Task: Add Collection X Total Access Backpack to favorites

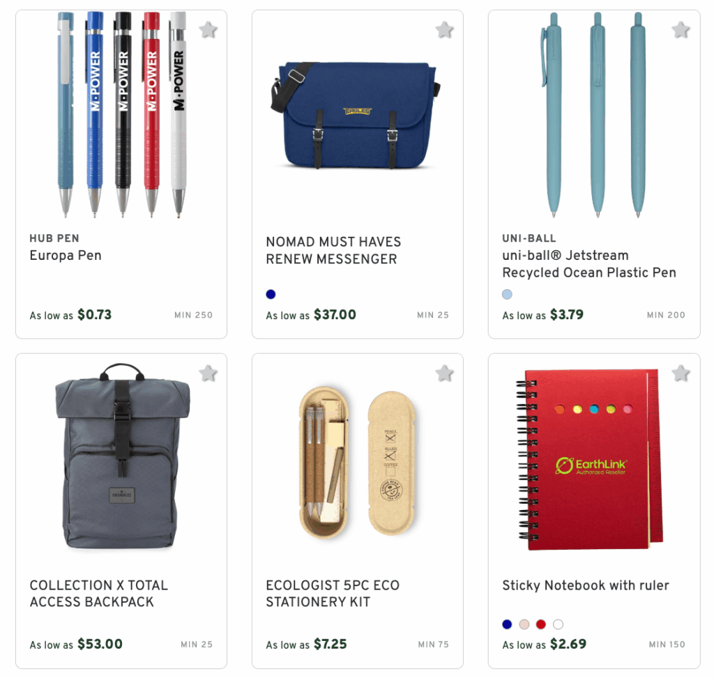Action: pyautogui.click(x=208, y=373)
